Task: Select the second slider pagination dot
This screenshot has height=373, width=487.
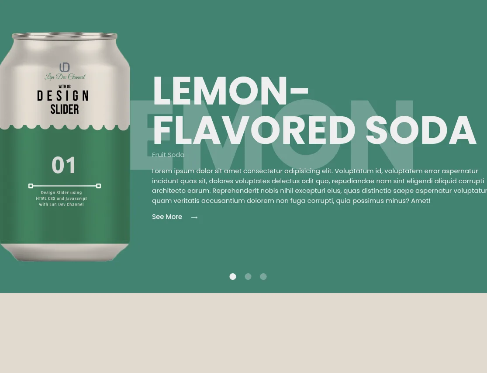Action: pyautogui.click(x=248, y=277)
